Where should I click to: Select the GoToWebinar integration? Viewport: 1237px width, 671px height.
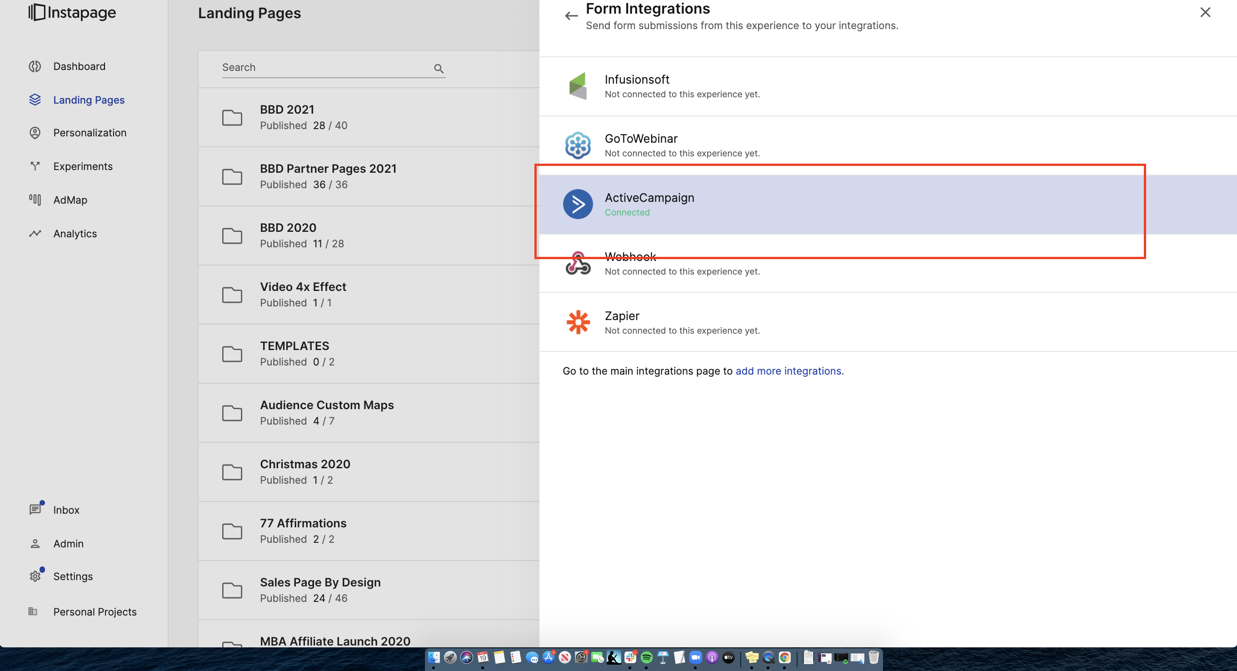click(x=888, y=145)
